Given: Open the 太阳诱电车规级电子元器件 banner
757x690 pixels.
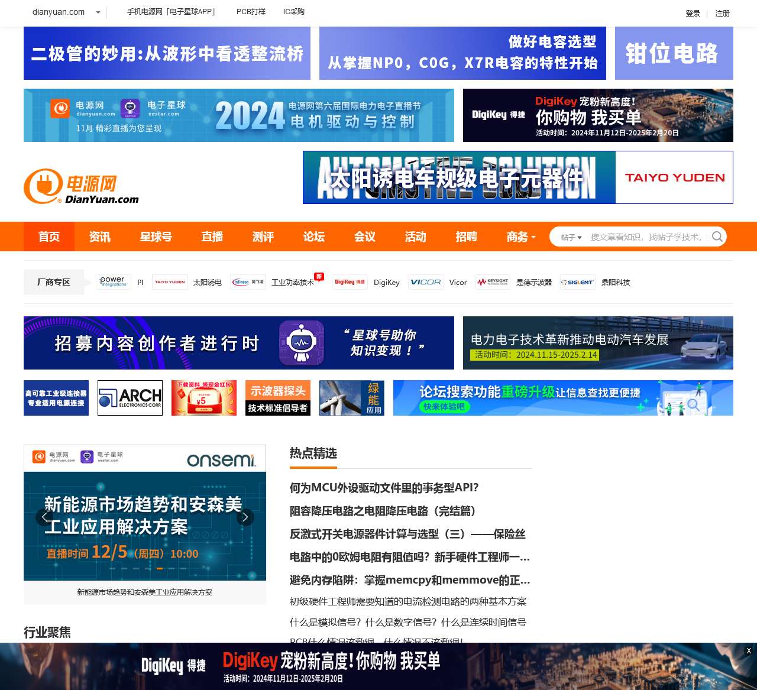Looking at the screenshot, I should 518,177.
